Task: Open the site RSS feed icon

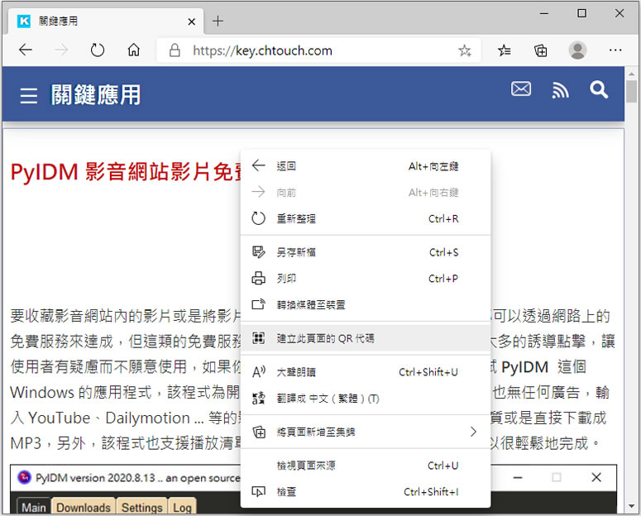Action: click(x=560, y=89)
